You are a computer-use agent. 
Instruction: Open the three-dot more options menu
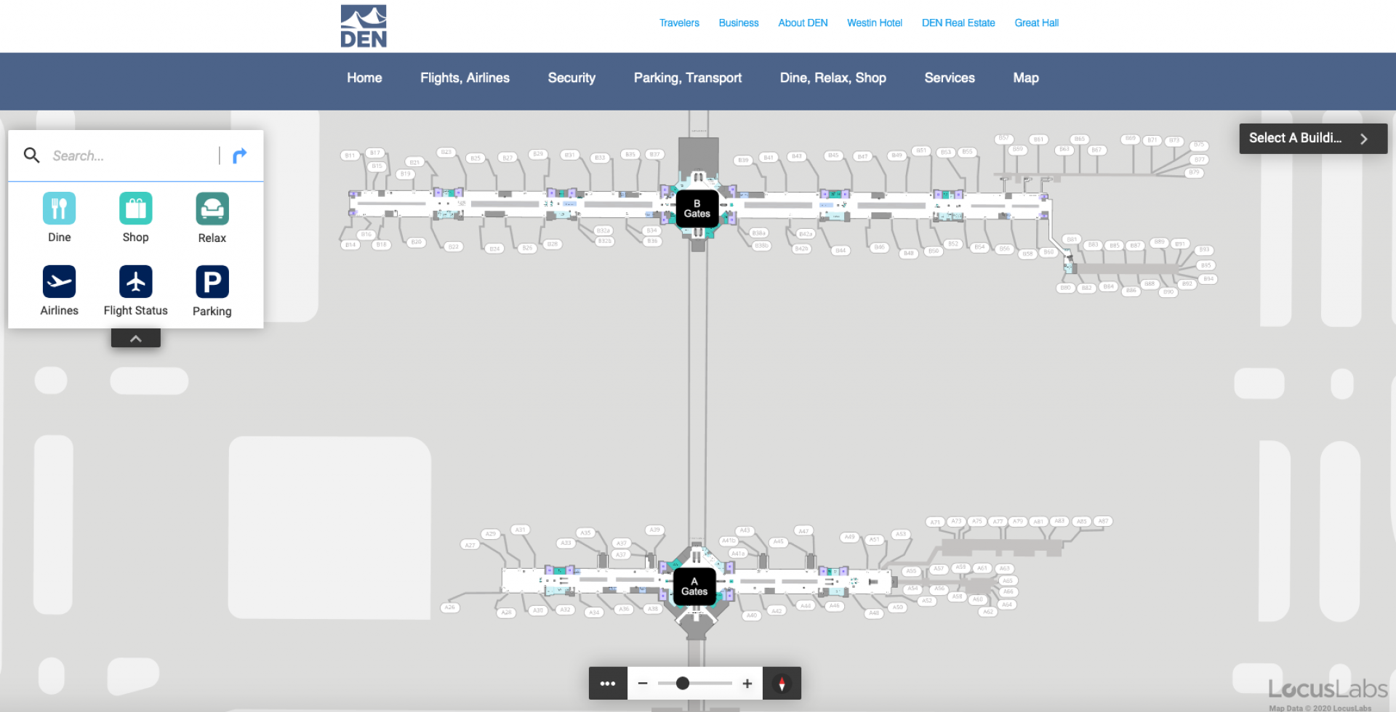pyautogui.click(x=608, y=684)
